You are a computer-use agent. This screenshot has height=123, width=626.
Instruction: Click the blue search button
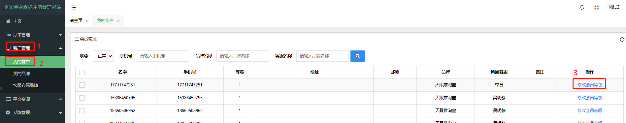pyautogui.click(x=357, y=56)
